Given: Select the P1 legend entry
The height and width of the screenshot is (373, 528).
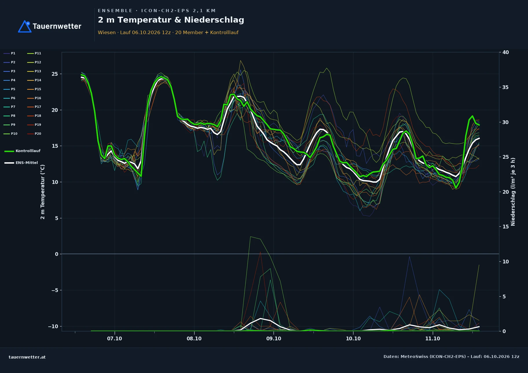Looking at the screenshot, I should click(x=10, y=53).
